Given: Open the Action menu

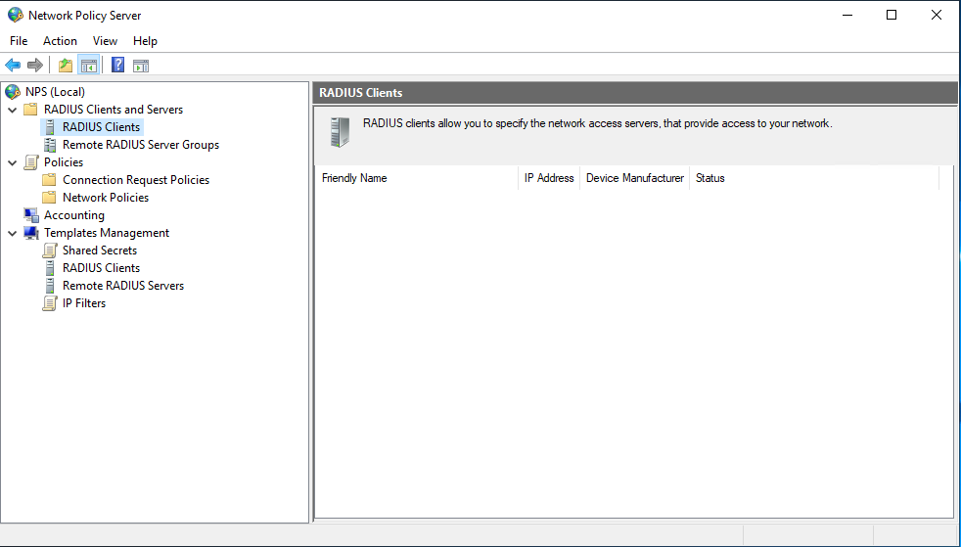Looking at the screenshot, I should click(x=60, y=41).
